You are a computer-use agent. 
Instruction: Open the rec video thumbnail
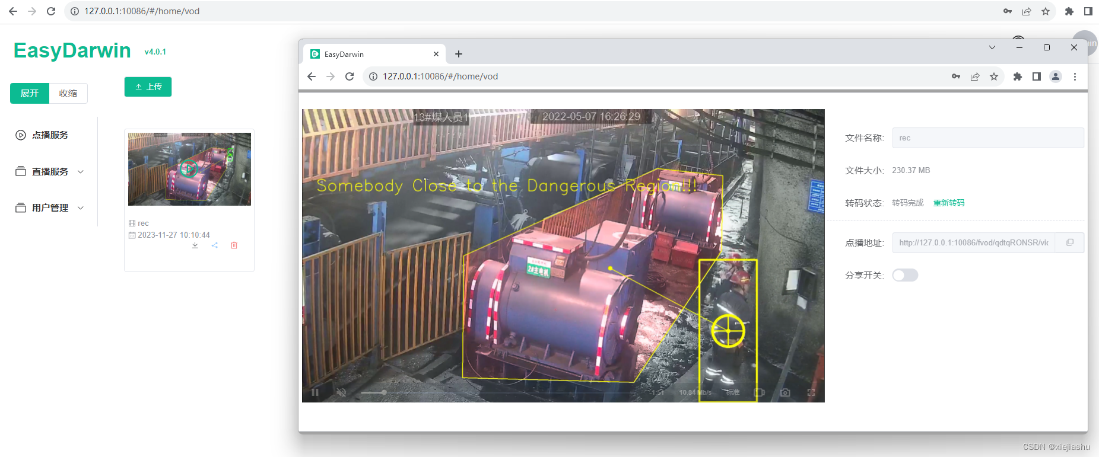pyautogui.click(x=189, y=169)
